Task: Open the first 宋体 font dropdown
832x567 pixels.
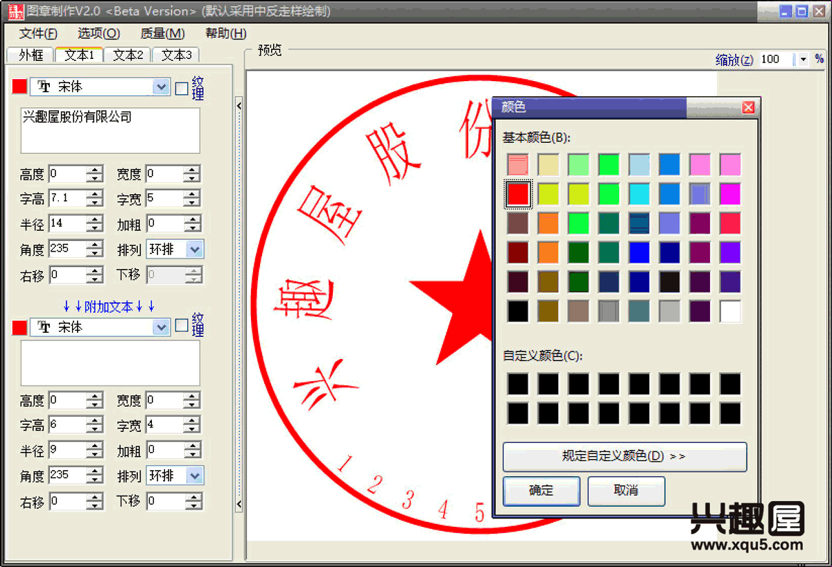Action: (x=161, y=87)
